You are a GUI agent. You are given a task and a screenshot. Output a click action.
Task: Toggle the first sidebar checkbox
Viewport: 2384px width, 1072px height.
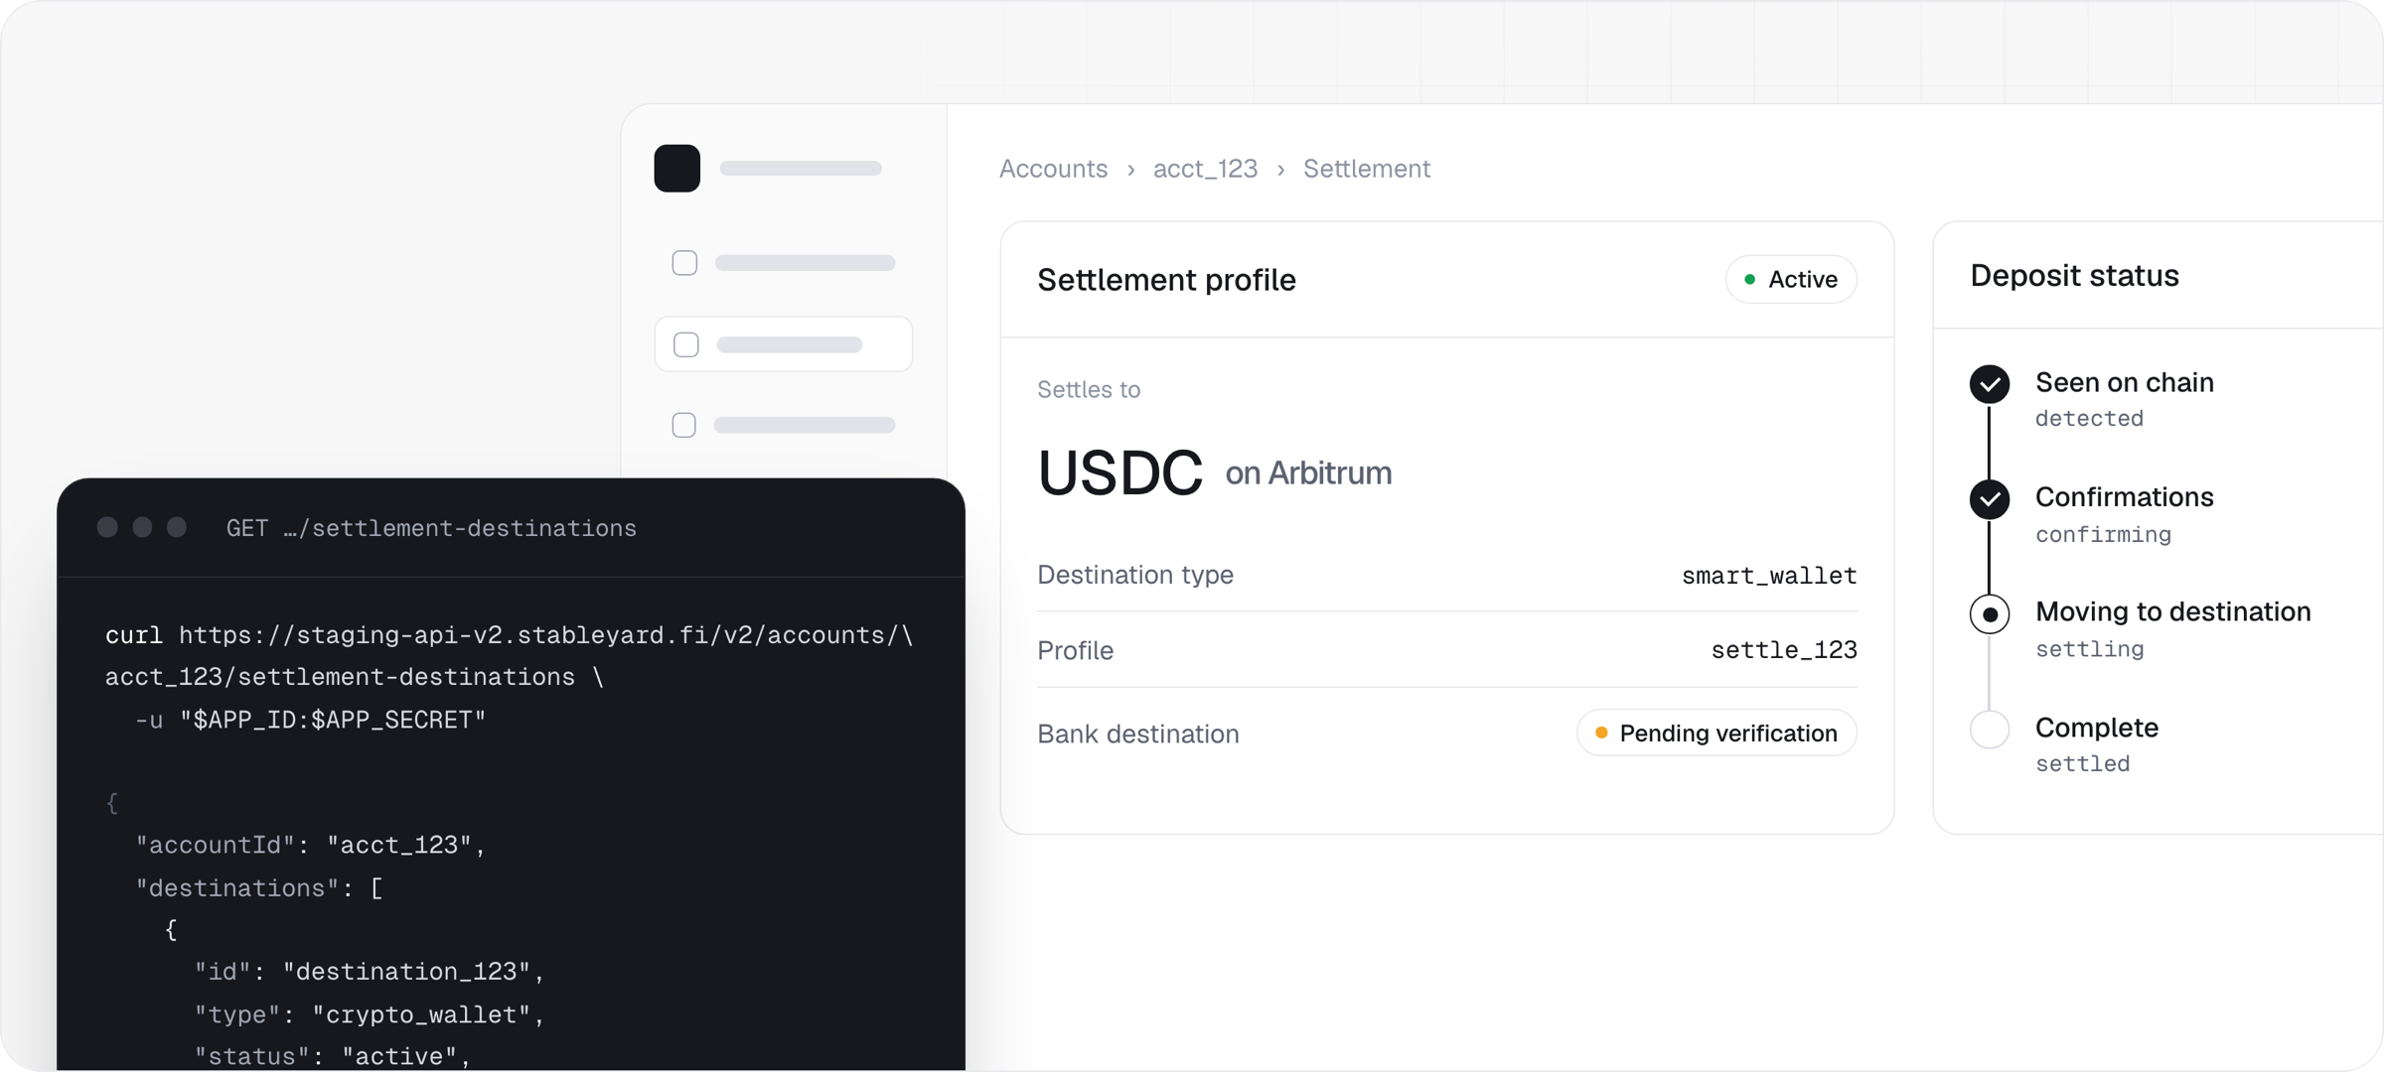[684, 263]
